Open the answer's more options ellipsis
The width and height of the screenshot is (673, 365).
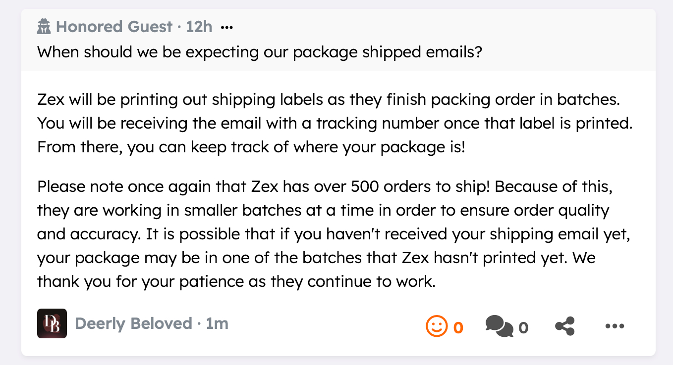click(615, 326)
